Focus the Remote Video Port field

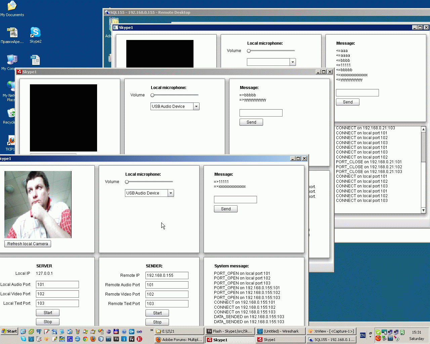[167, 294]
